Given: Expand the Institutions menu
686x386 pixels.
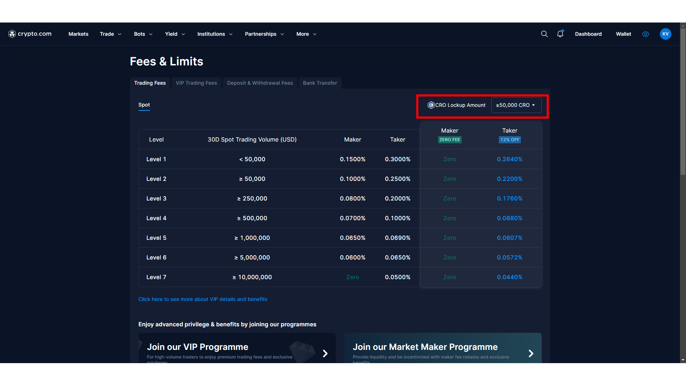Looking at the screenshot, I should pos(215,34).
